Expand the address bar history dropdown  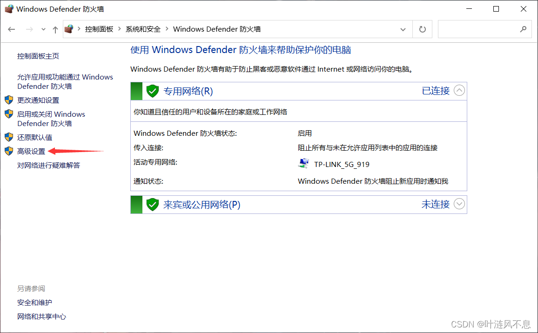tap(403, 29)
